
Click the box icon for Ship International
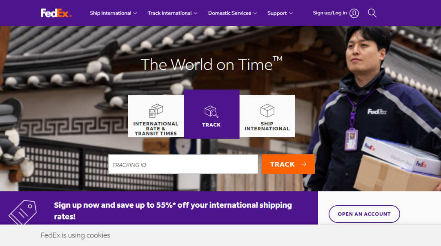[x=267, y=110]
